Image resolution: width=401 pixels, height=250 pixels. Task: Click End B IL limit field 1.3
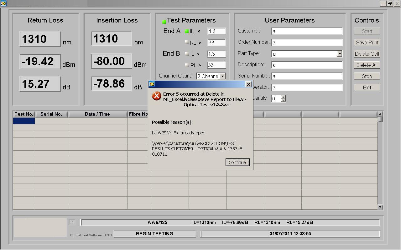pyautogui.click(x=216, y=54)
